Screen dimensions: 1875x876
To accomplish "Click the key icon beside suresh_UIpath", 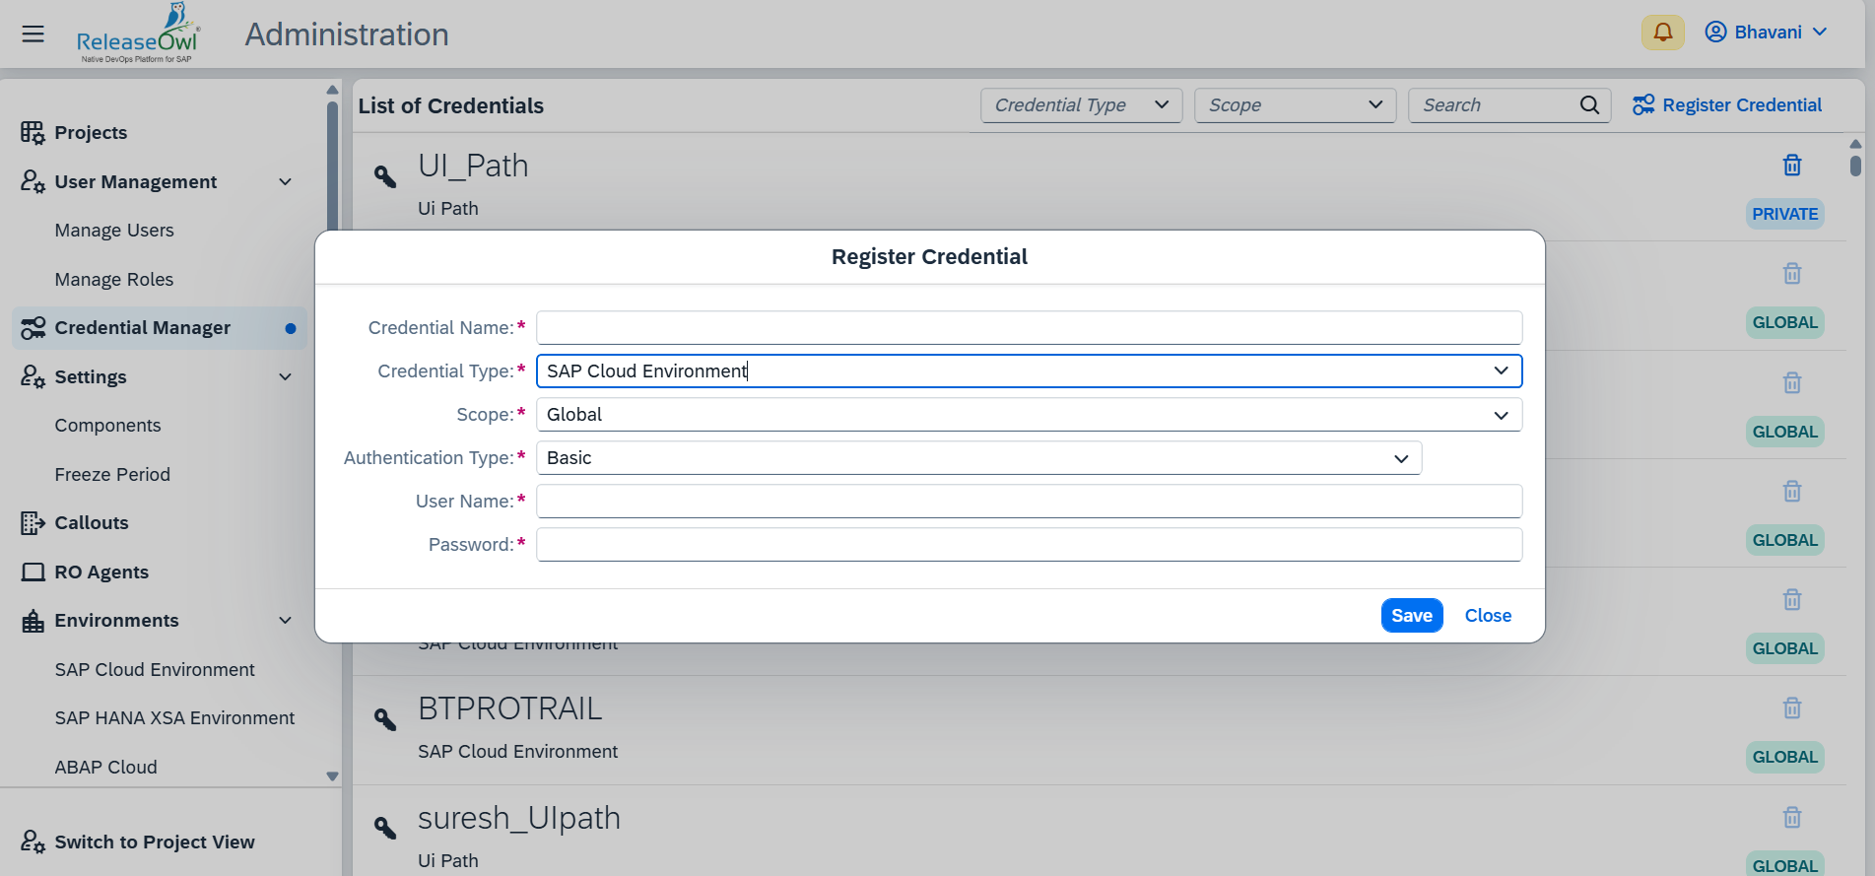I will coord(385,829).
